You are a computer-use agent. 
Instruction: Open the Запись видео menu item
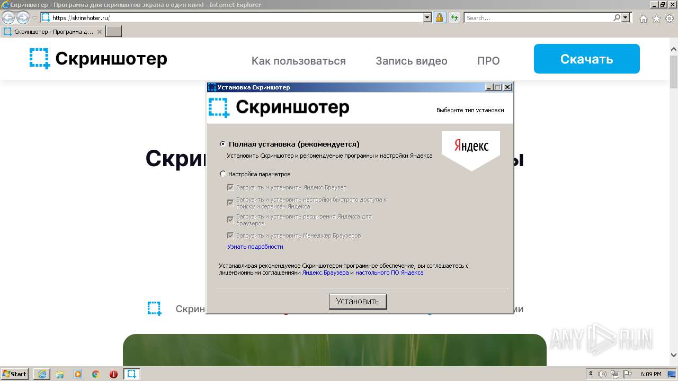[x=412, y=61]
